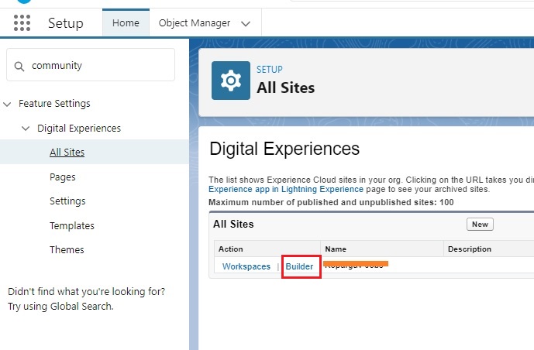Screen dimensions: 534x350
Task: Open Settings under Digital Experiences
Action: [67, 201]
